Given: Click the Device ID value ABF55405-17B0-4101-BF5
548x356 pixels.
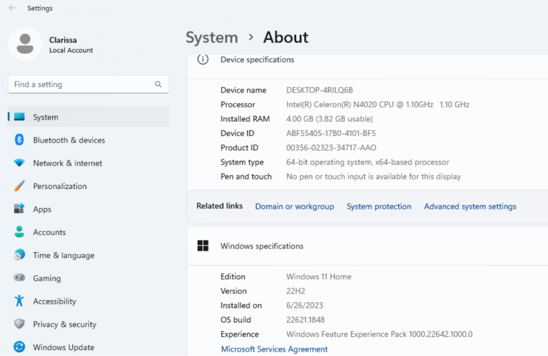Looking at the screenshot, I should click(331, 133).
